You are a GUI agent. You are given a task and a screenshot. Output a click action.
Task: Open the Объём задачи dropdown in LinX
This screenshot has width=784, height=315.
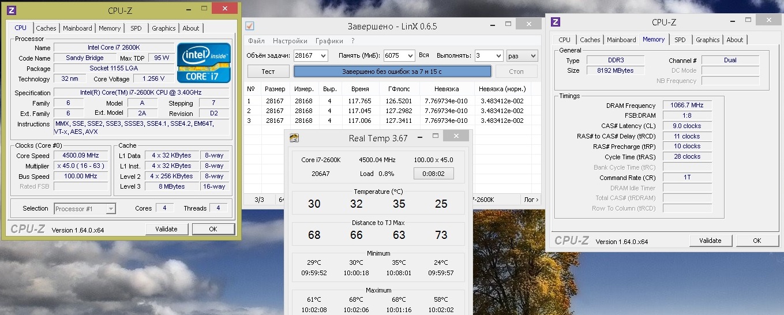click(x=322, y=55)
